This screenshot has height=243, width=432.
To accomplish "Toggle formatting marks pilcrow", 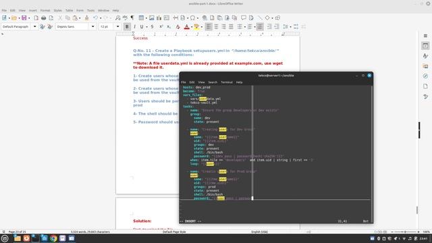I will click(x=132, y=18).
